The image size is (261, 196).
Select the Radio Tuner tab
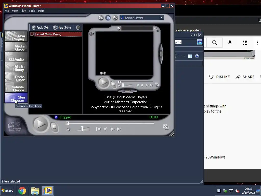tap(16, 77)
